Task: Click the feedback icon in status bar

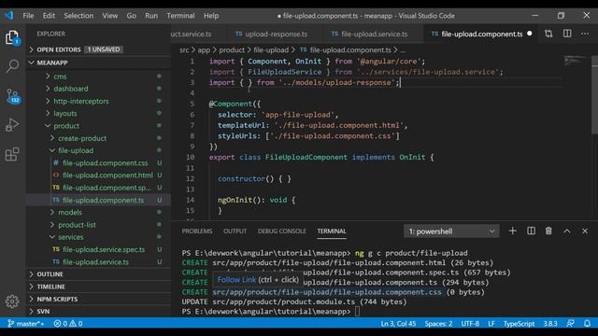Action: pos(571,324)
